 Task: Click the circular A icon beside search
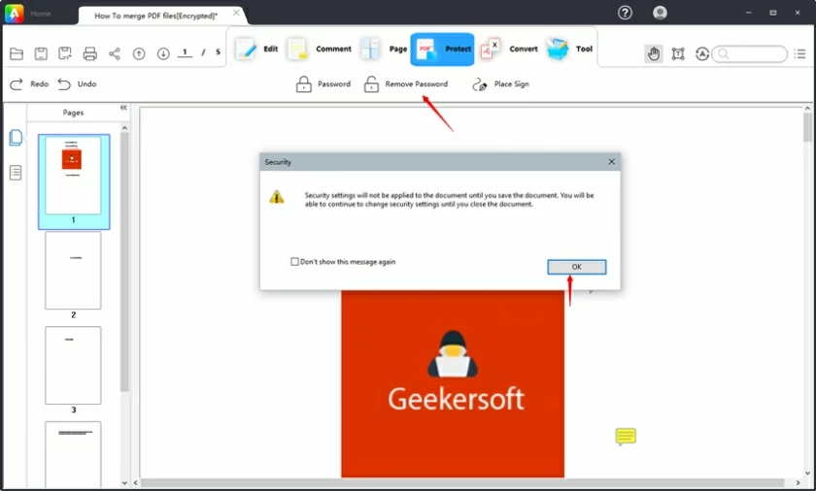702,53
